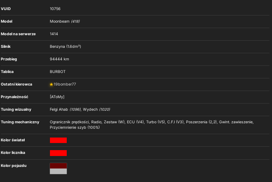The height and width of the screenshot is (182, 272).
Task: Click the Wydech (1020) tuning entry
Action: point(97,109)
